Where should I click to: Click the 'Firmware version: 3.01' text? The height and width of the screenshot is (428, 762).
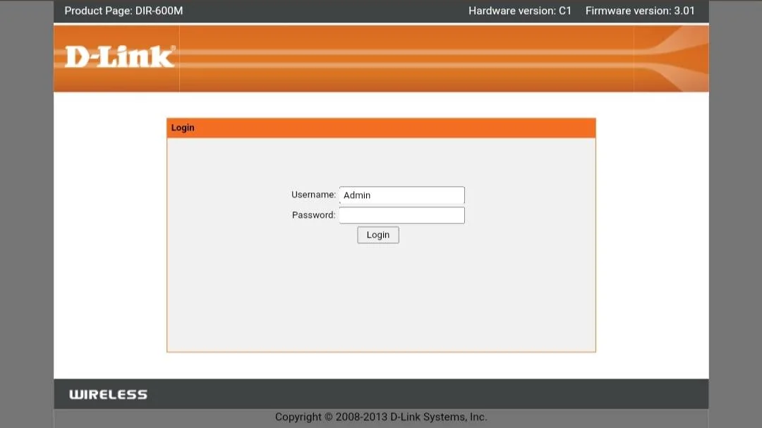click(x=640, y=11)
